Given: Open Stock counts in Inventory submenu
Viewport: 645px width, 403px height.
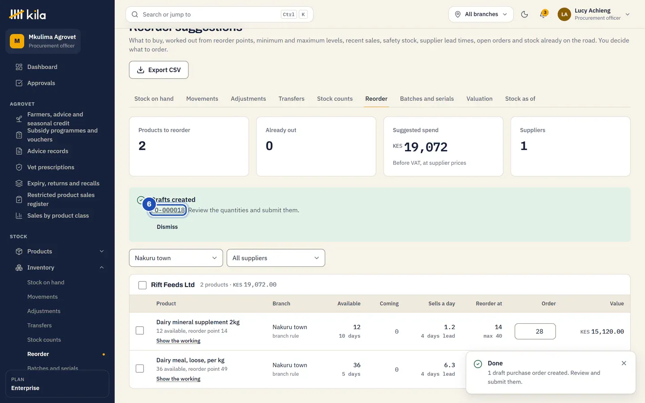Looking at the screenshot, I should (x=44, y=340).
